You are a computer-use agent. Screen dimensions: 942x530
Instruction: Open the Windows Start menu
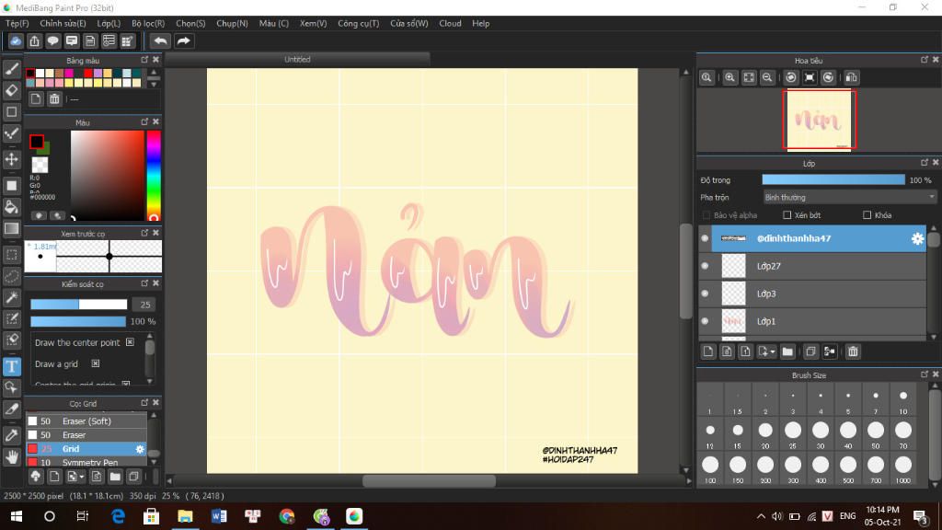[17, 516]
